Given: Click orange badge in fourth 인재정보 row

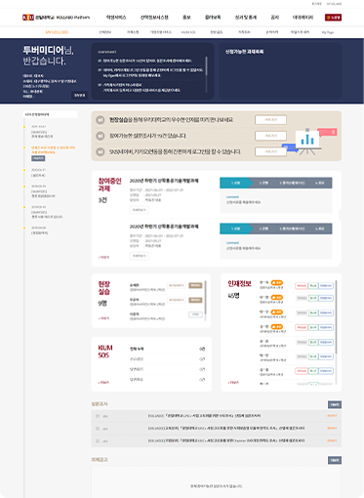Looking at the screenshot, I should click(277, 326).
